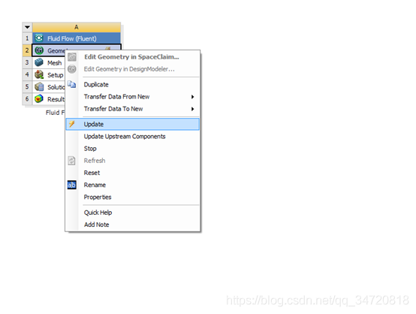This screenshot has height=314, width=416.
Task: Click the Duplicate pages icon
Action: point(72,84)
